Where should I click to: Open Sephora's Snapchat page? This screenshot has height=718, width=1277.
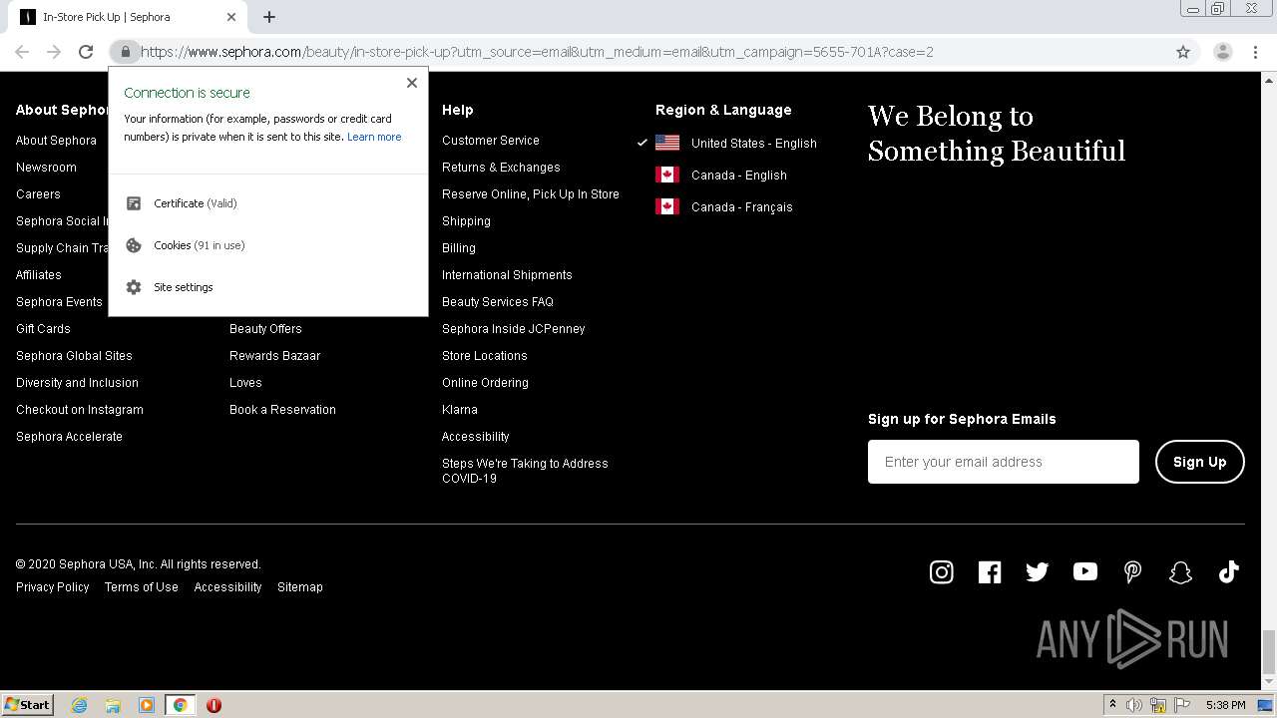coord(1180,571)
